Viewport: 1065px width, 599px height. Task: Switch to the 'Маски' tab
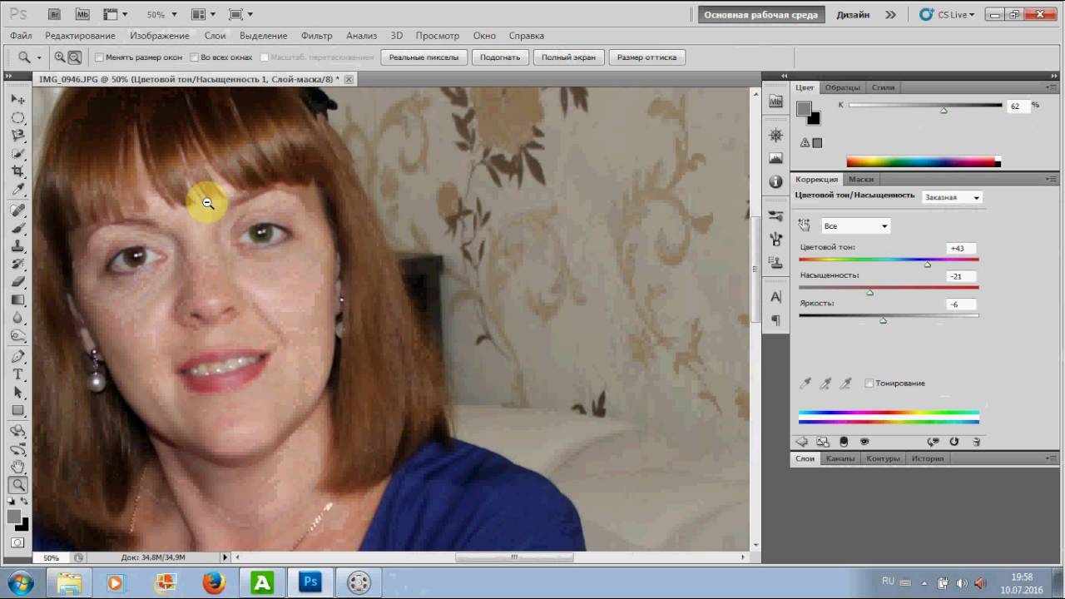(861, 179)
